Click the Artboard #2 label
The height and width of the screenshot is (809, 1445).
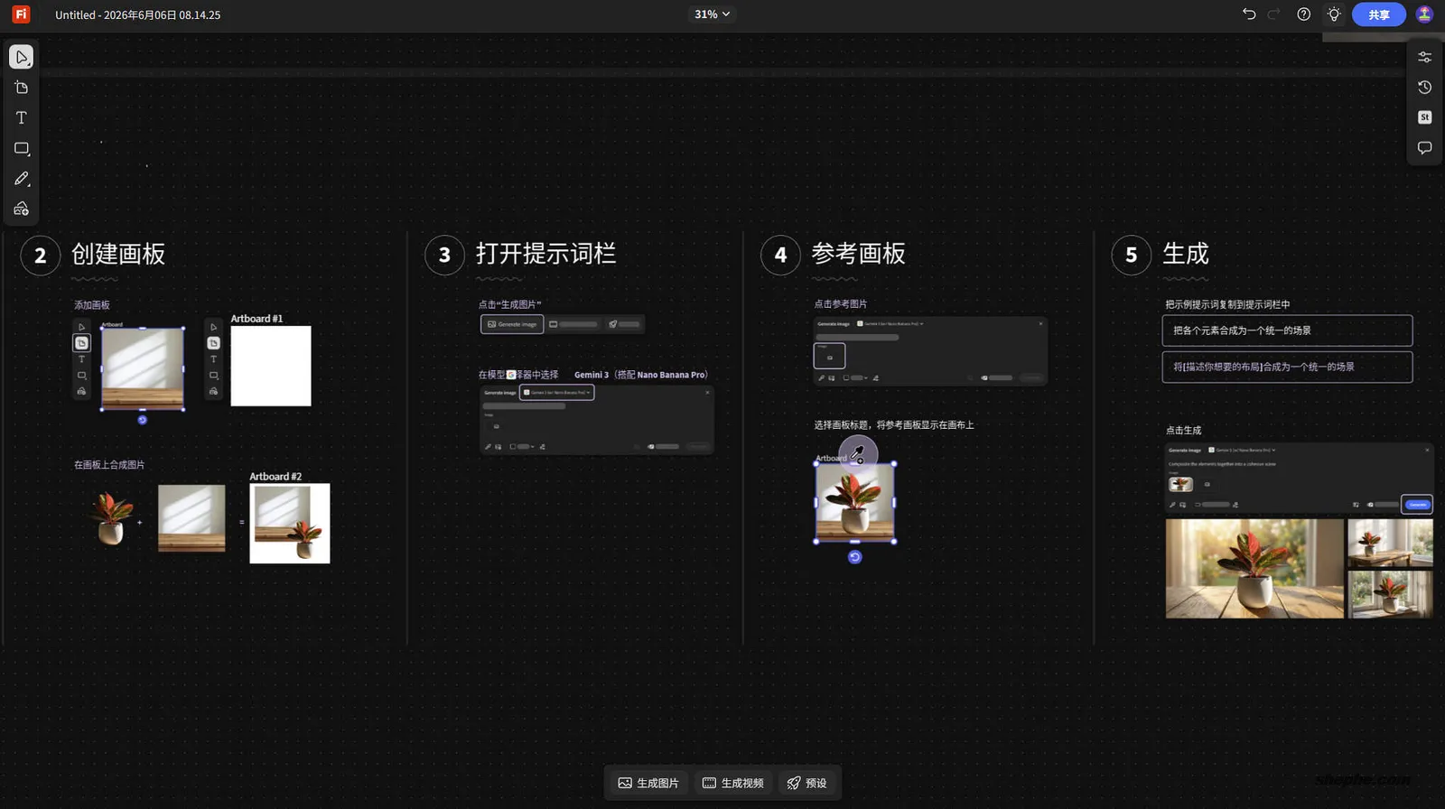click(275, 477)
